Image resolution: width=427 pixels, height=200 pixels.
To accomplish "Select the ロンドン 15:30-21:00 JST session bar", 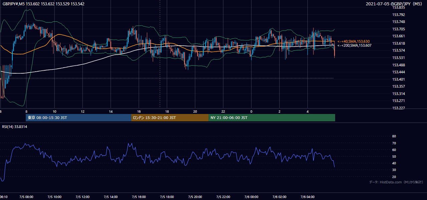I will [x=170, y=118].
